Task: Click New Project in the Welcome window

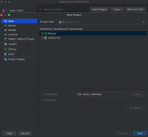Action: coord(99,10)
